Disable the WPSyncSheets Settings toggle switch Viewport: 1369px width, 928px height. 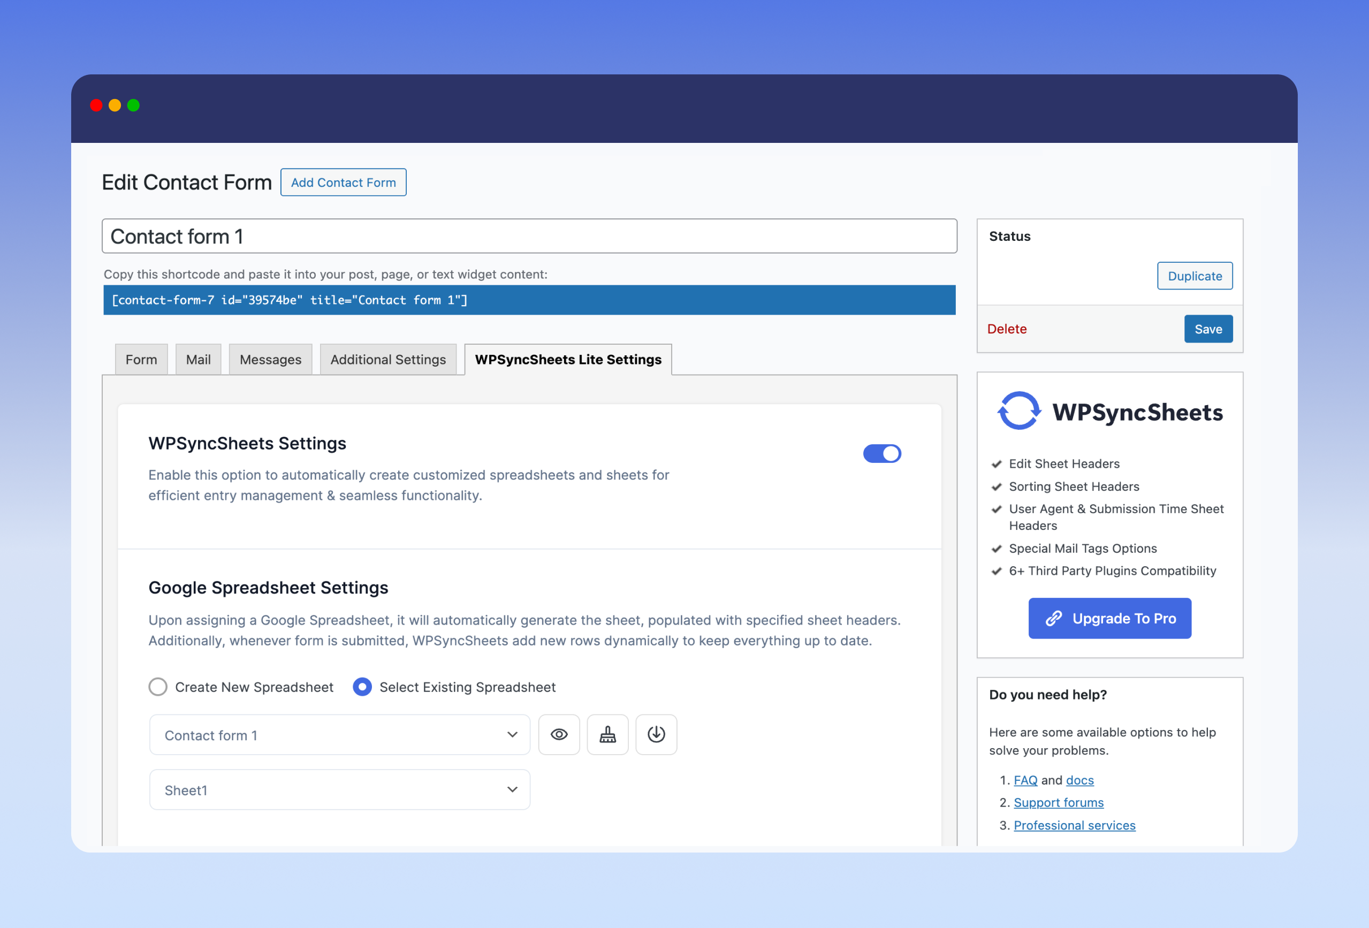(x=881, y=453)
